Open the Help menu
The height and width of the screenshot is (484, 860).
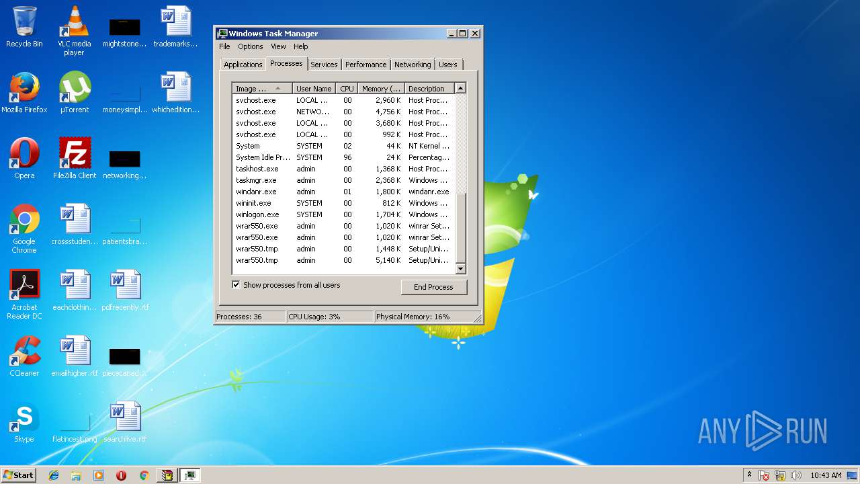click(301, 46)
